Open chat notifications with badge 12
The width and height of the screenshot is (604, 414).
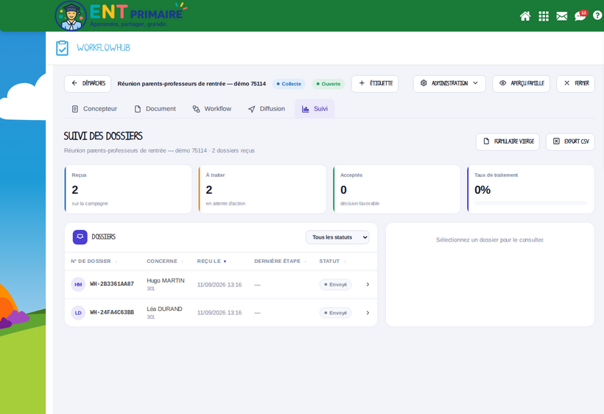coord(580,15)
